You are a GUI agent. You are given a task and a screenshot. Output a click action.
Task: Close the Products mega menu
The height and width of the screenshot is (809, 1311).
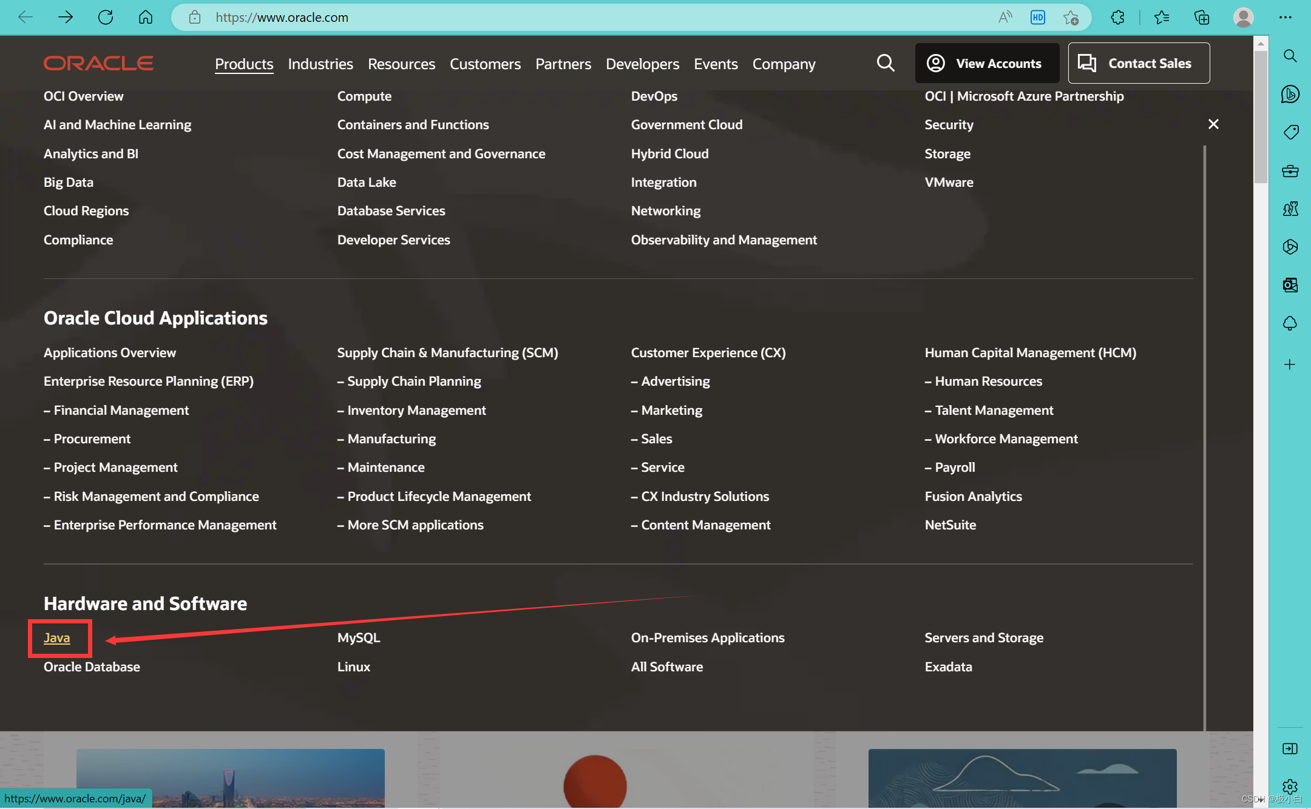tap(1213, 124)
